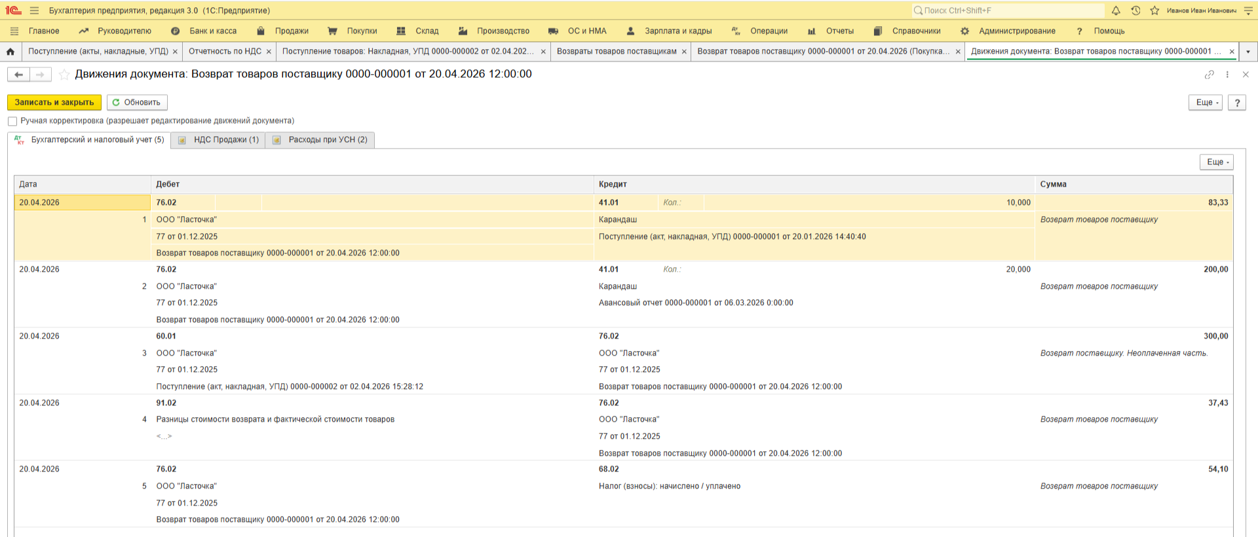Image resolution: width=1258 pixels, height=537 pixels.
Task: Close the Отчетность по НДС tab
Action: click(x=269, y=52)
